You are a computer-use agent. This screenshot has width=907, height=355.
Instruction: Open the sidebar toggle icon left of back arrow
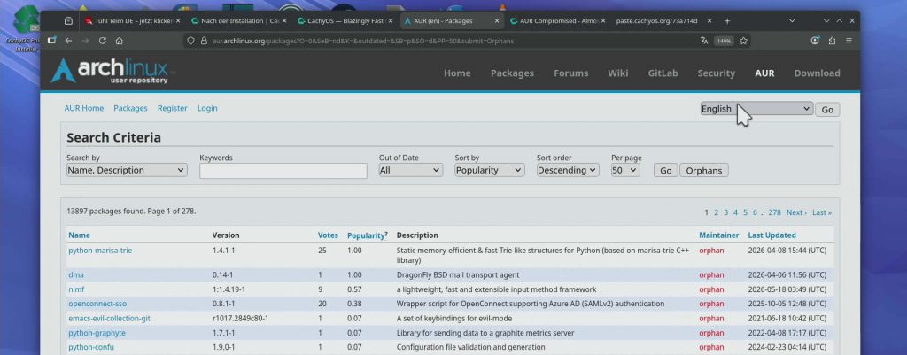(51, 41)
